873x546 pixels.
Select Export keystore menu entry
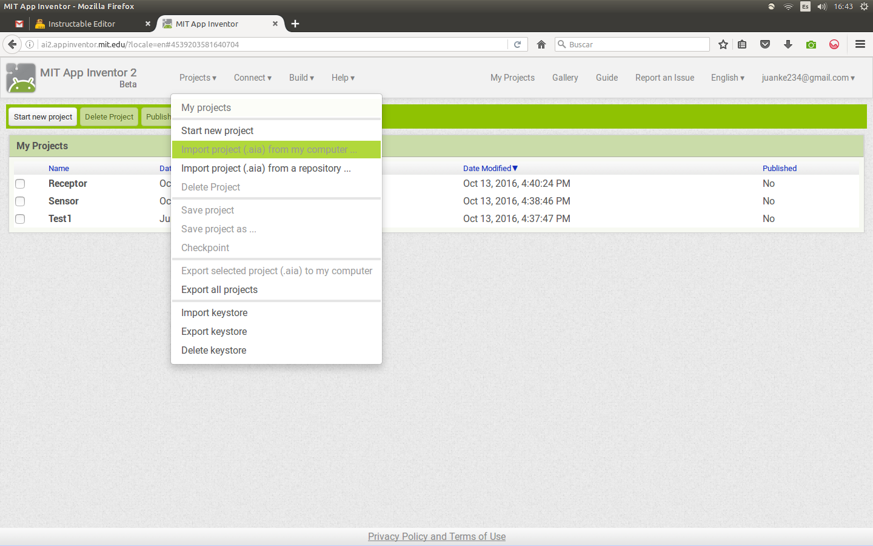click(x=276, y=331)
